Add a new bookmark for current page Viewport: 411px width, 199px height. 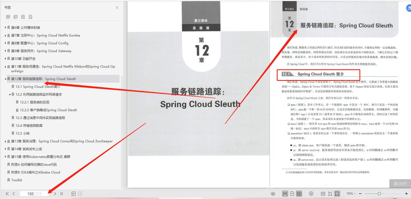coord(23,17)
